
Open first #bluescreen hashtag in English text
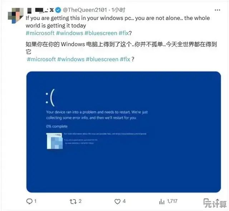[x=101, y=33]
